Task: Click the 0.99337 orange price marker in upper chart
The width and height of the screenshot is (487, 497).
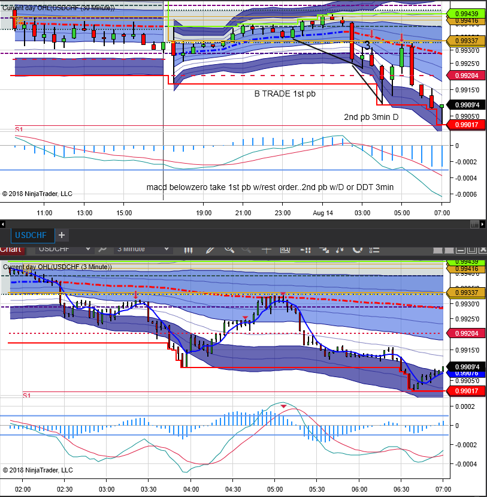Action: click(x=467, y=41)
